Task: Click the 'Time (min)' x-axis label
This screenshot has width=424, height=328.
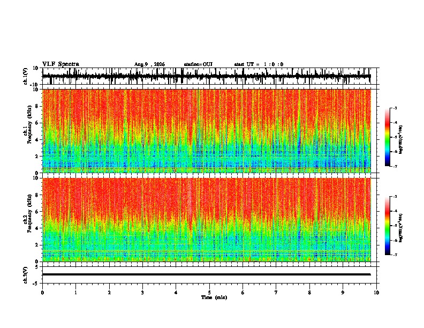Action: pyautogui.click(x=214, y=297)
